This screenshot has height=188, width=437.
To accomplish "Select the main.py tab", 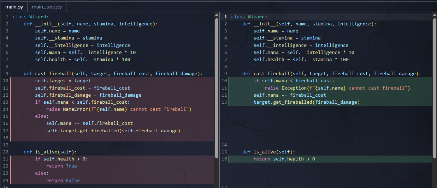I will click(14, 7).
